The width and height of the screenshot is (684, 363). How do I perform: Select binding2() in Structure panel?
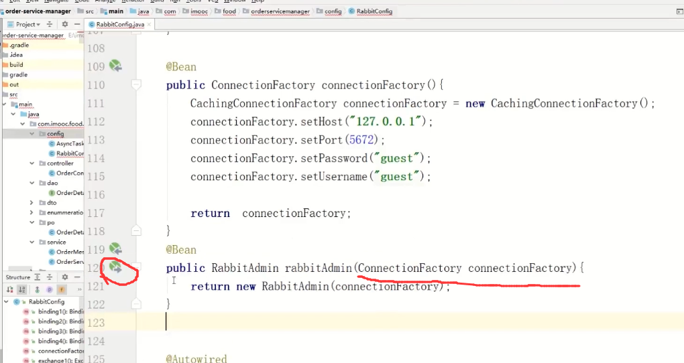[x=53, y=321]
